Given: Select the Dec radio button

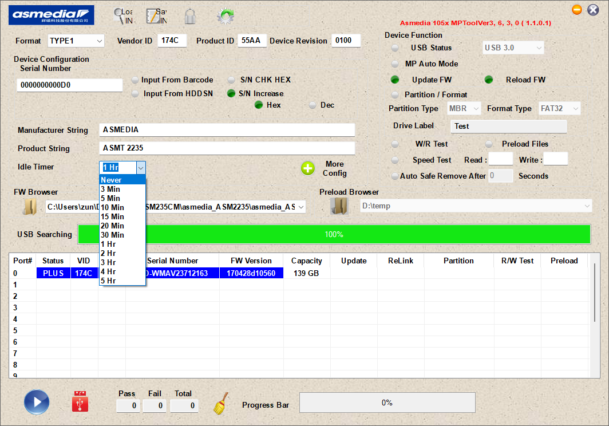Looking at the screenshot, I should [x=313, y=105].
